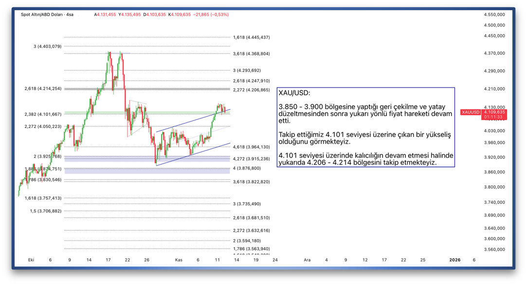Click the Kas month marker on time axis
Viewport: 527px width, 285px height.
tap(179, 260)
